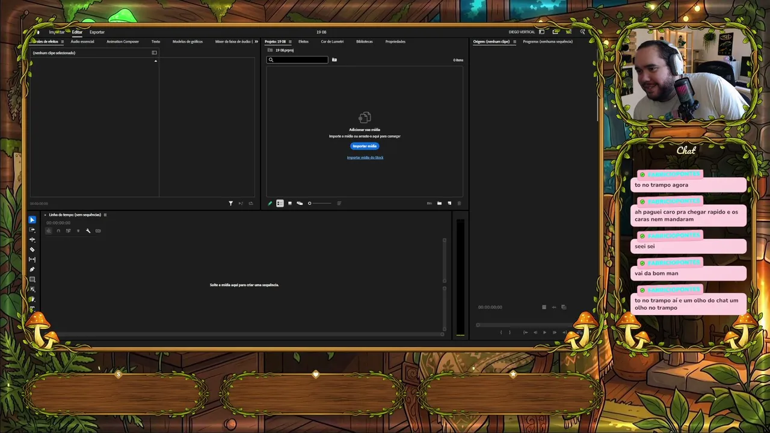770x433 pixels.
Task: Open the Áudio essencial panel tab
Action: 82,41
